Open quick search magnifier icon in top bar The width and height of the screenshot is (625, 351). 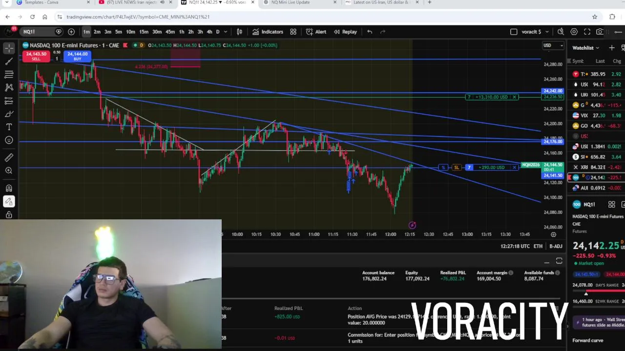tap(561, 32)
